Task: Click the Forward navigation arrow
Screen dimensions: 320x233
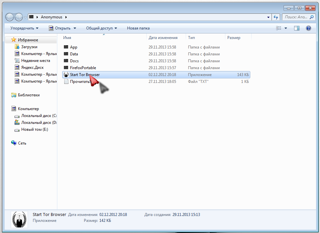Action: coord(19,17)
